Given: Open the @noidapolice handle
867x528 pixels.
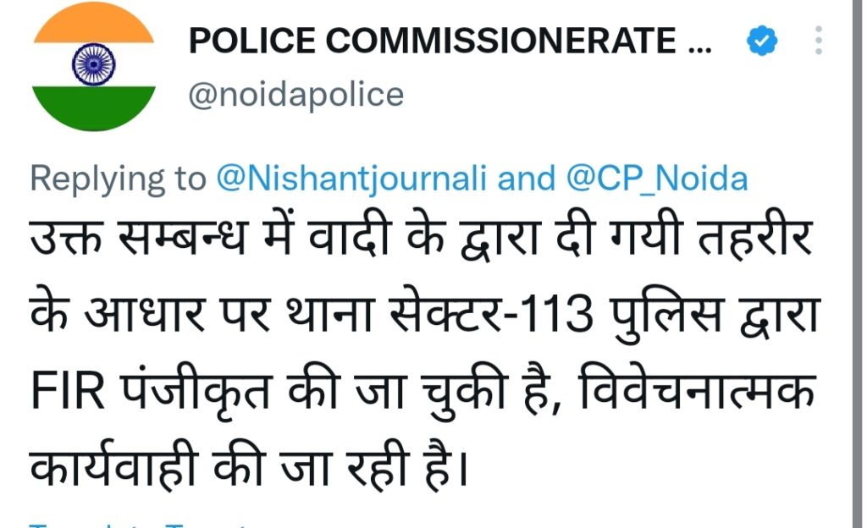Looking at the screenshot, I should [295, 95].
